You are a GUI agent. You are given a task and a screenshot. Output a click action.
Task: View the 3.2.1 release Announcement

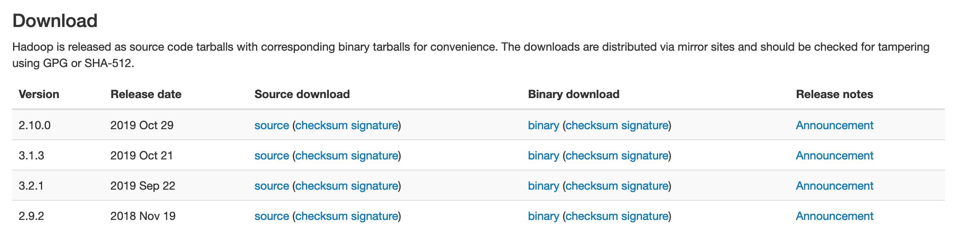[x=834, y=186]
